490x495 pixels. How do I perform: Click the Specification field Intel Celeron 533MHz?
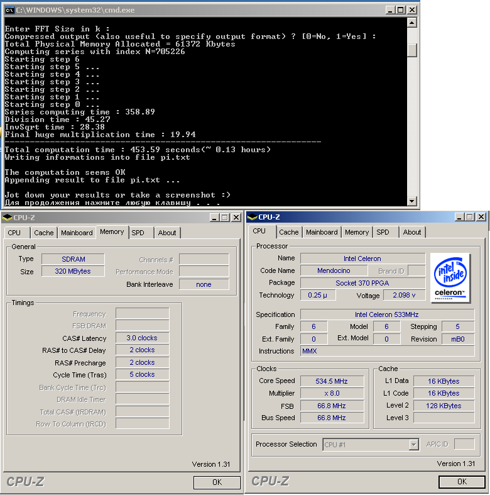coord(387,314)
